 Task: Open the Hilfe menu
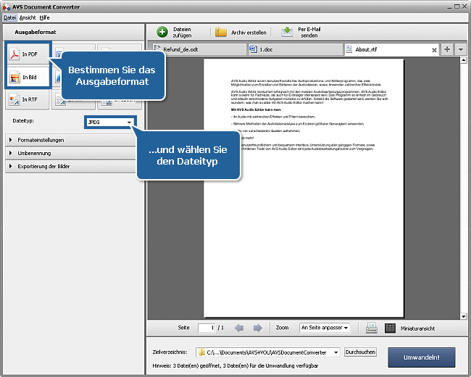coord(44,17)
